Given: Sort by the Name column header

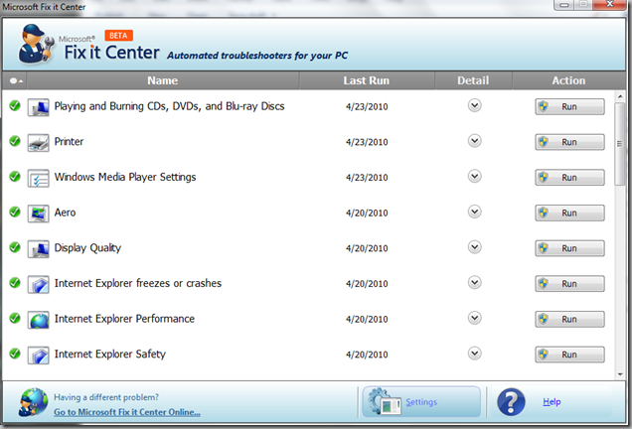Looking at the screenshot, I should [x=163, y=80].
